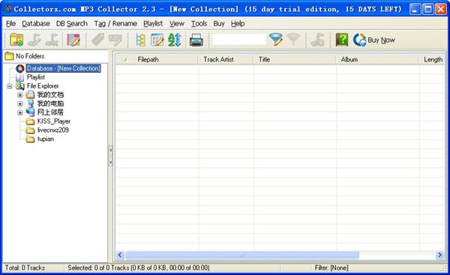Click the toolbar quick search field
The height and width of the screenshot is (275, 450).
point(239,40)
